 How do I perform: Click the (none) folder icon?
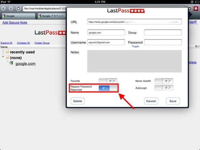[x=7, y=57]
